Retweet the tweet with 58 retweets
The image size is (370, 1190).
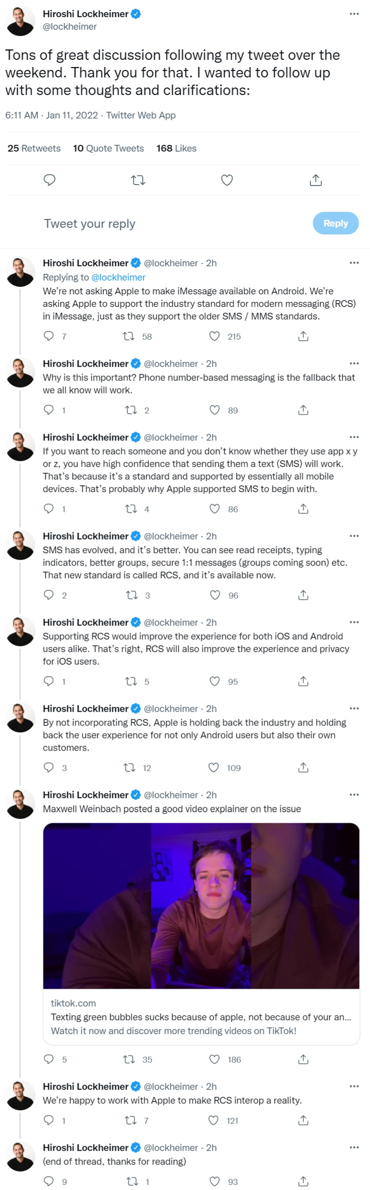(x=128, y=336)
